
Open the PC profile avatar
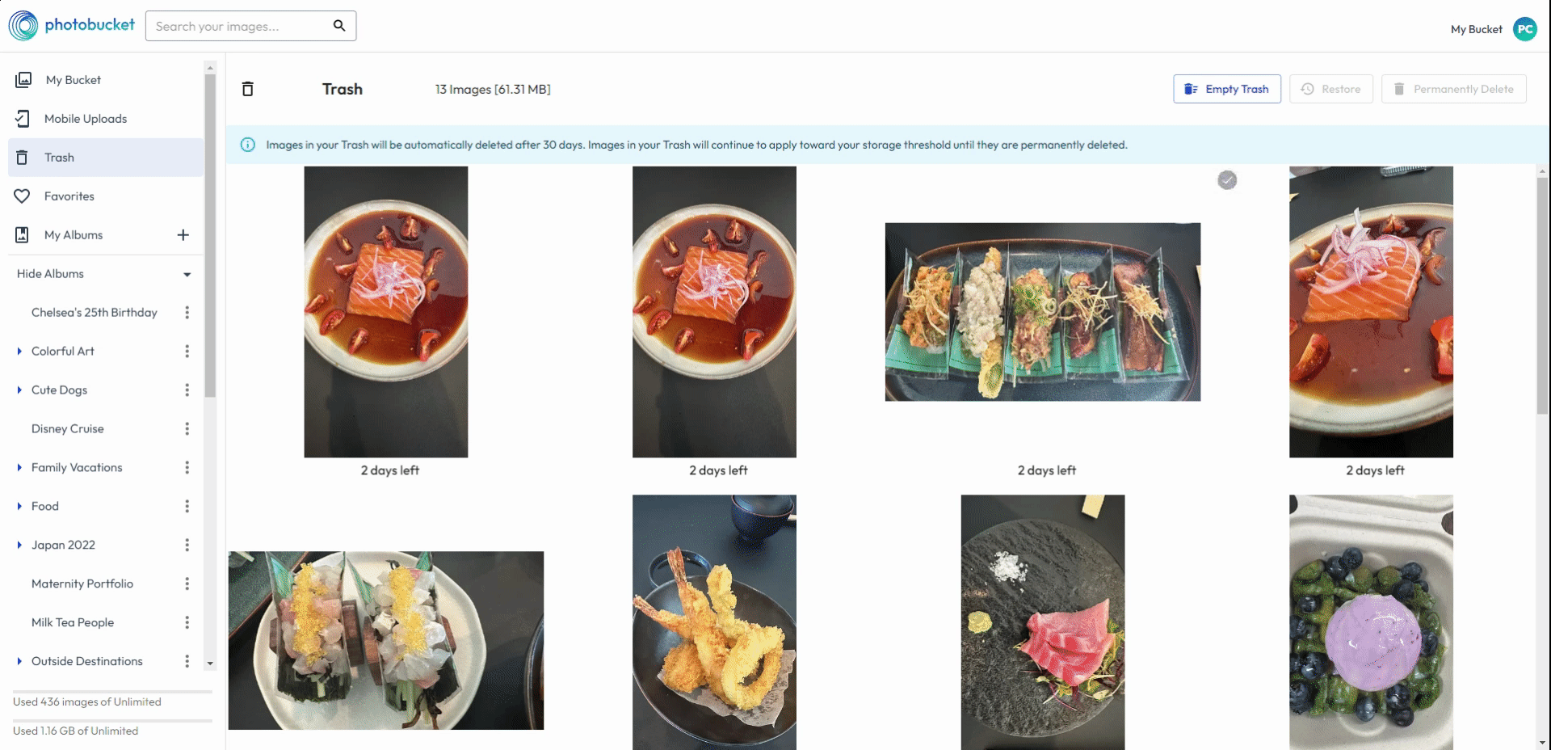pyautogui.click(x=1524, y=29)
